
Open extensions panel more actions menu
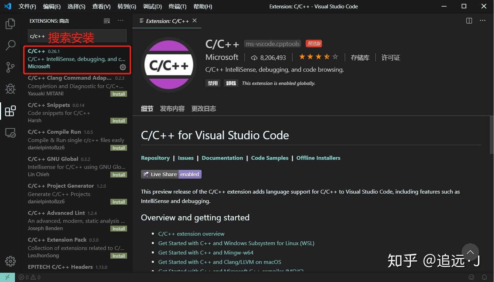point(120,21)
